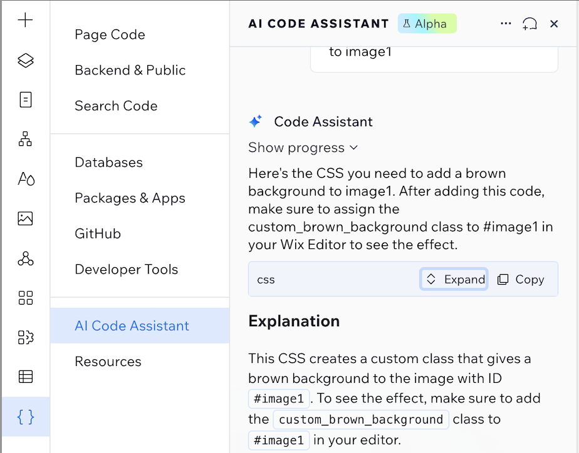Click the Alpha flask badge
This screenshot has height=453, width=579.
click(427, 24)
